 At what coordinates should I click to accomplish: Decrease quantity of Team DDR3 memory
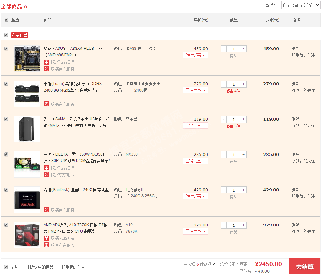pos(224,84)
